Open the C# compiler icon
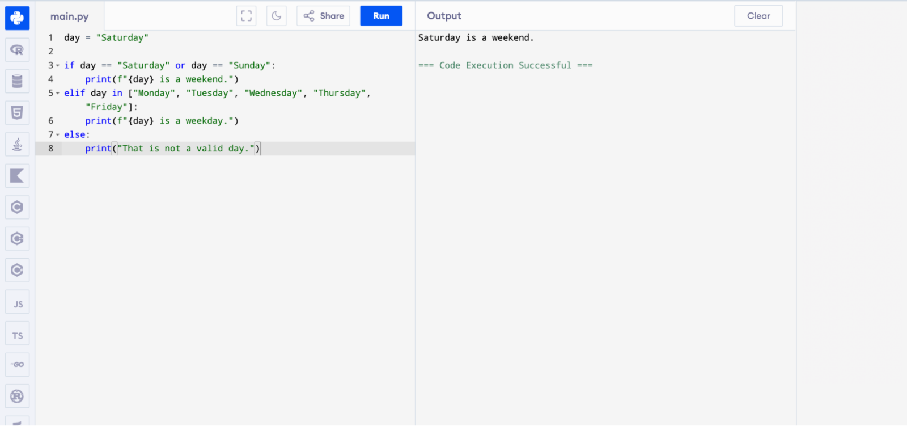Viewport: 907px width, 426px height. tap(17, 270)
